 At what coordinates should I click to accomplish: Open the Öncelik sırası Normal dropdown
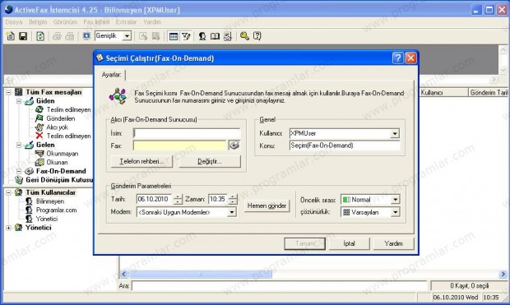(x=395, y=200)
